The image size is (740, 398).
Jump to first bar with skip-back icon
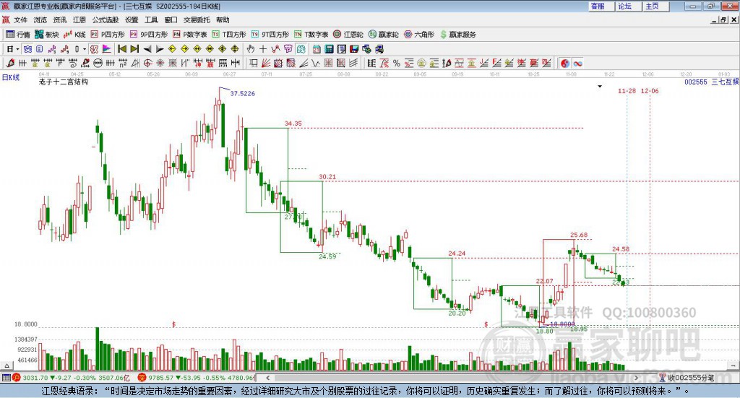121,49
